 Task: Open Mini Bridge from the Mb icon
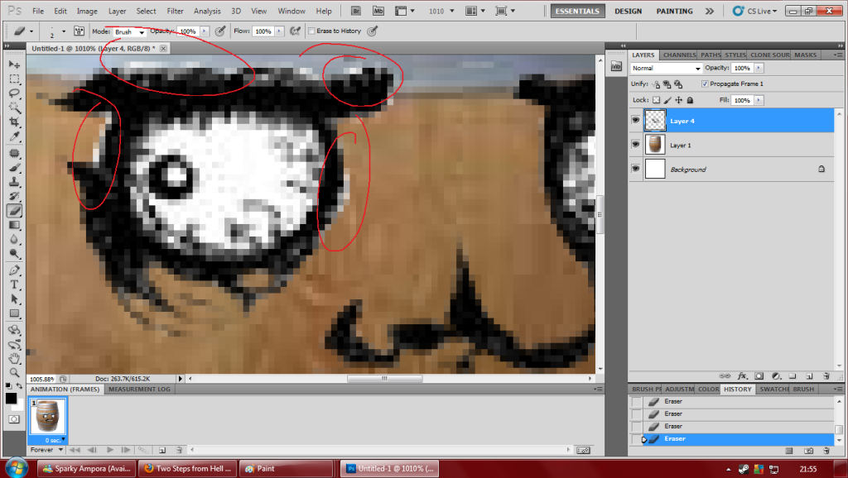pyautogui.click(x=378, y=11)
